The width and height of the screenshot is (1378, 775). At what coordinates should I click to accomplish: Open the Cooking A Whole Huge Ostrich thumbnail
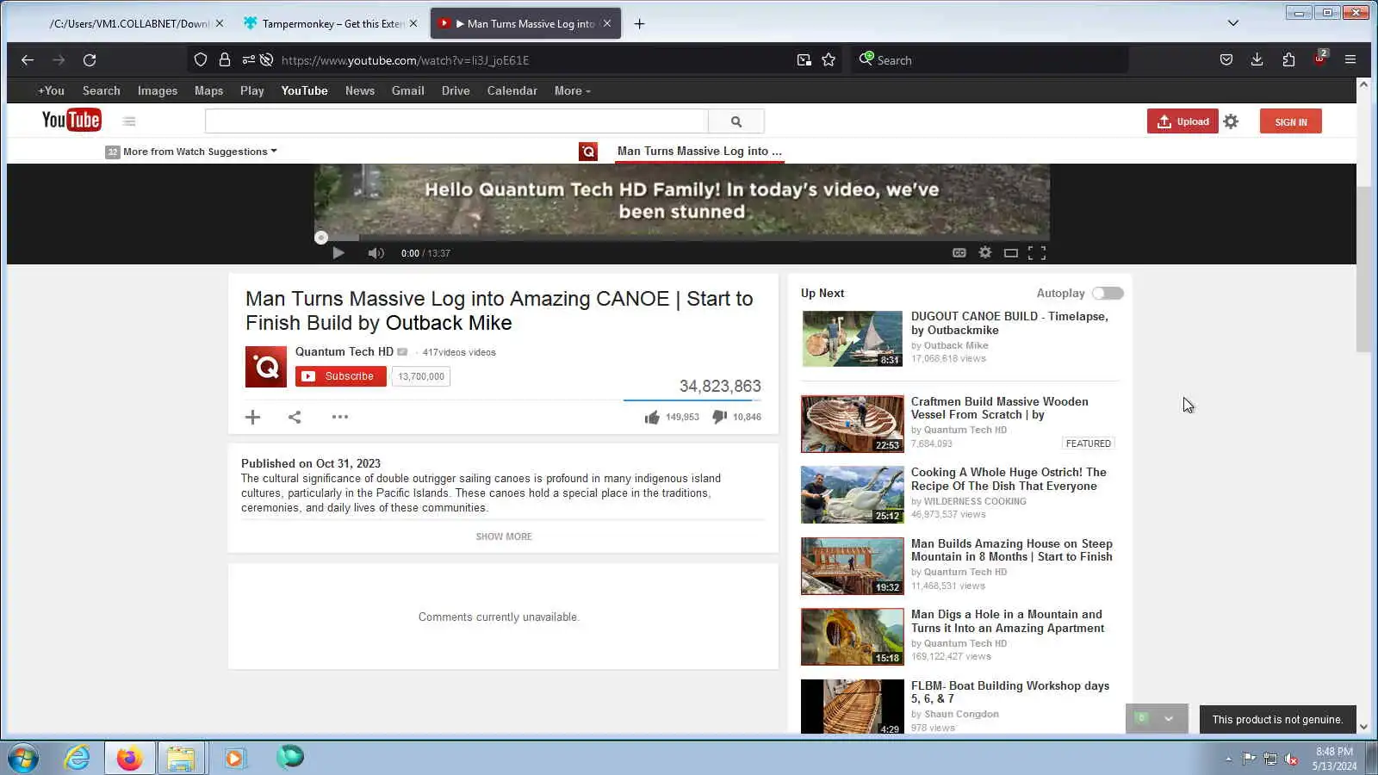[853, 495]
